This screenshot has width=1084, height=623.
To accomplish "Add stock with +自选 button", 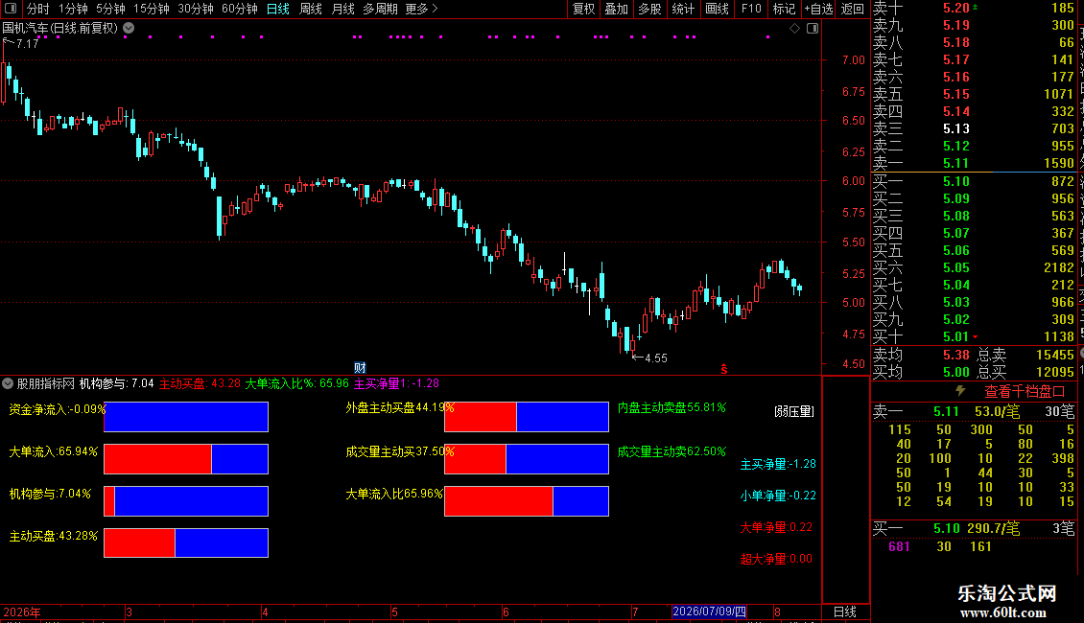I will 818,9.
